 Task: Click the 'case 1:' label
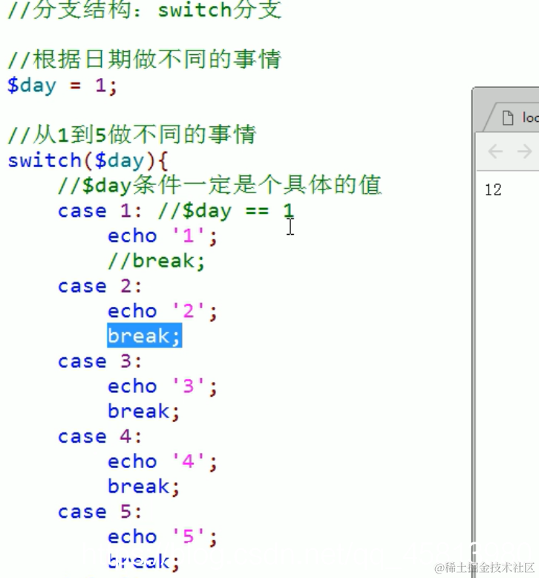pos(99,211)
